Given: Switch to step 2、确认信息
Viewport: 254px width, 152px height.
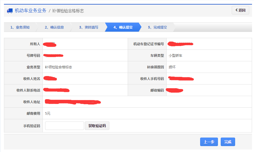Looking at the screenshot, I should pyautogui.click(x=54, y=27).
